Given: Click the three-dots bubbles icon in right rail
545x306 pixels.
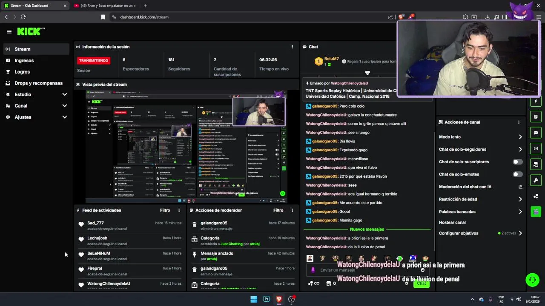Looking at the screenshot, I should click(536, 196).
